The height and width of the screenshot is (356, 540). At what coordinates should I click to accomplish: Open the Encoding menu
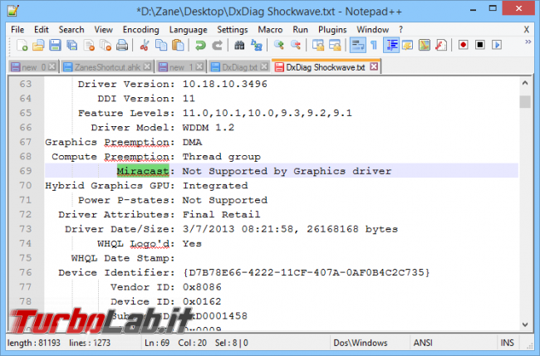(141, 30)
